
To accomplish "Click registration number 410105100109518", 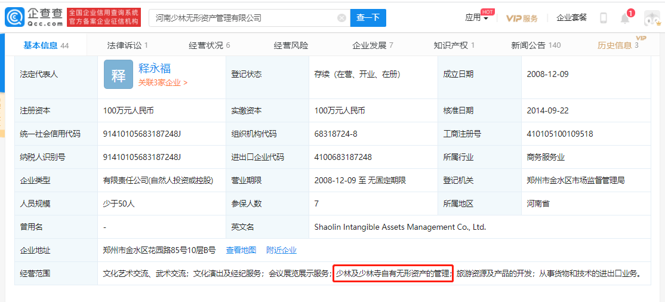I will click(560, 134).
